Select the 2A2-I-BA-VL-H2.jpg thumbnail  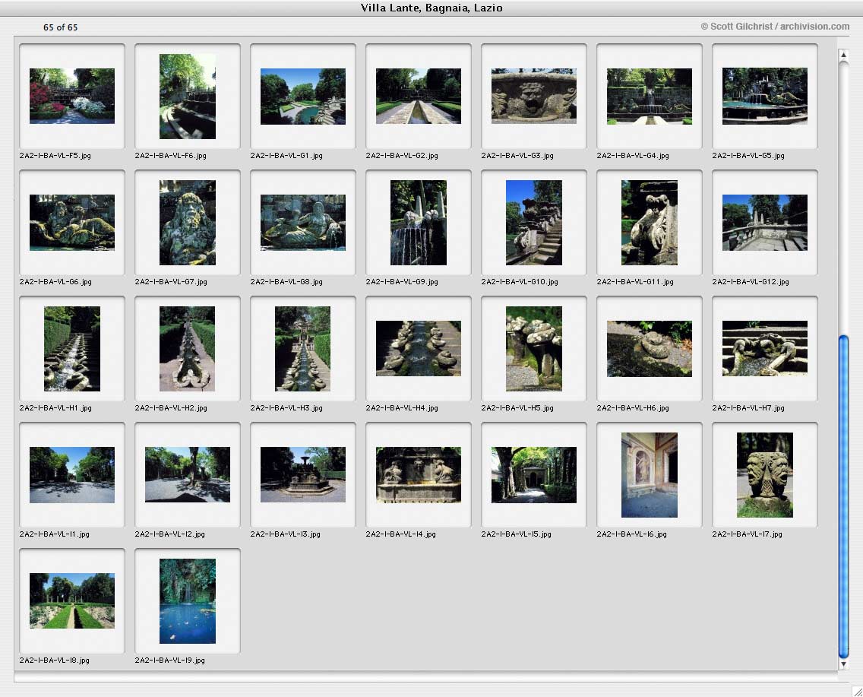[188, 348]
